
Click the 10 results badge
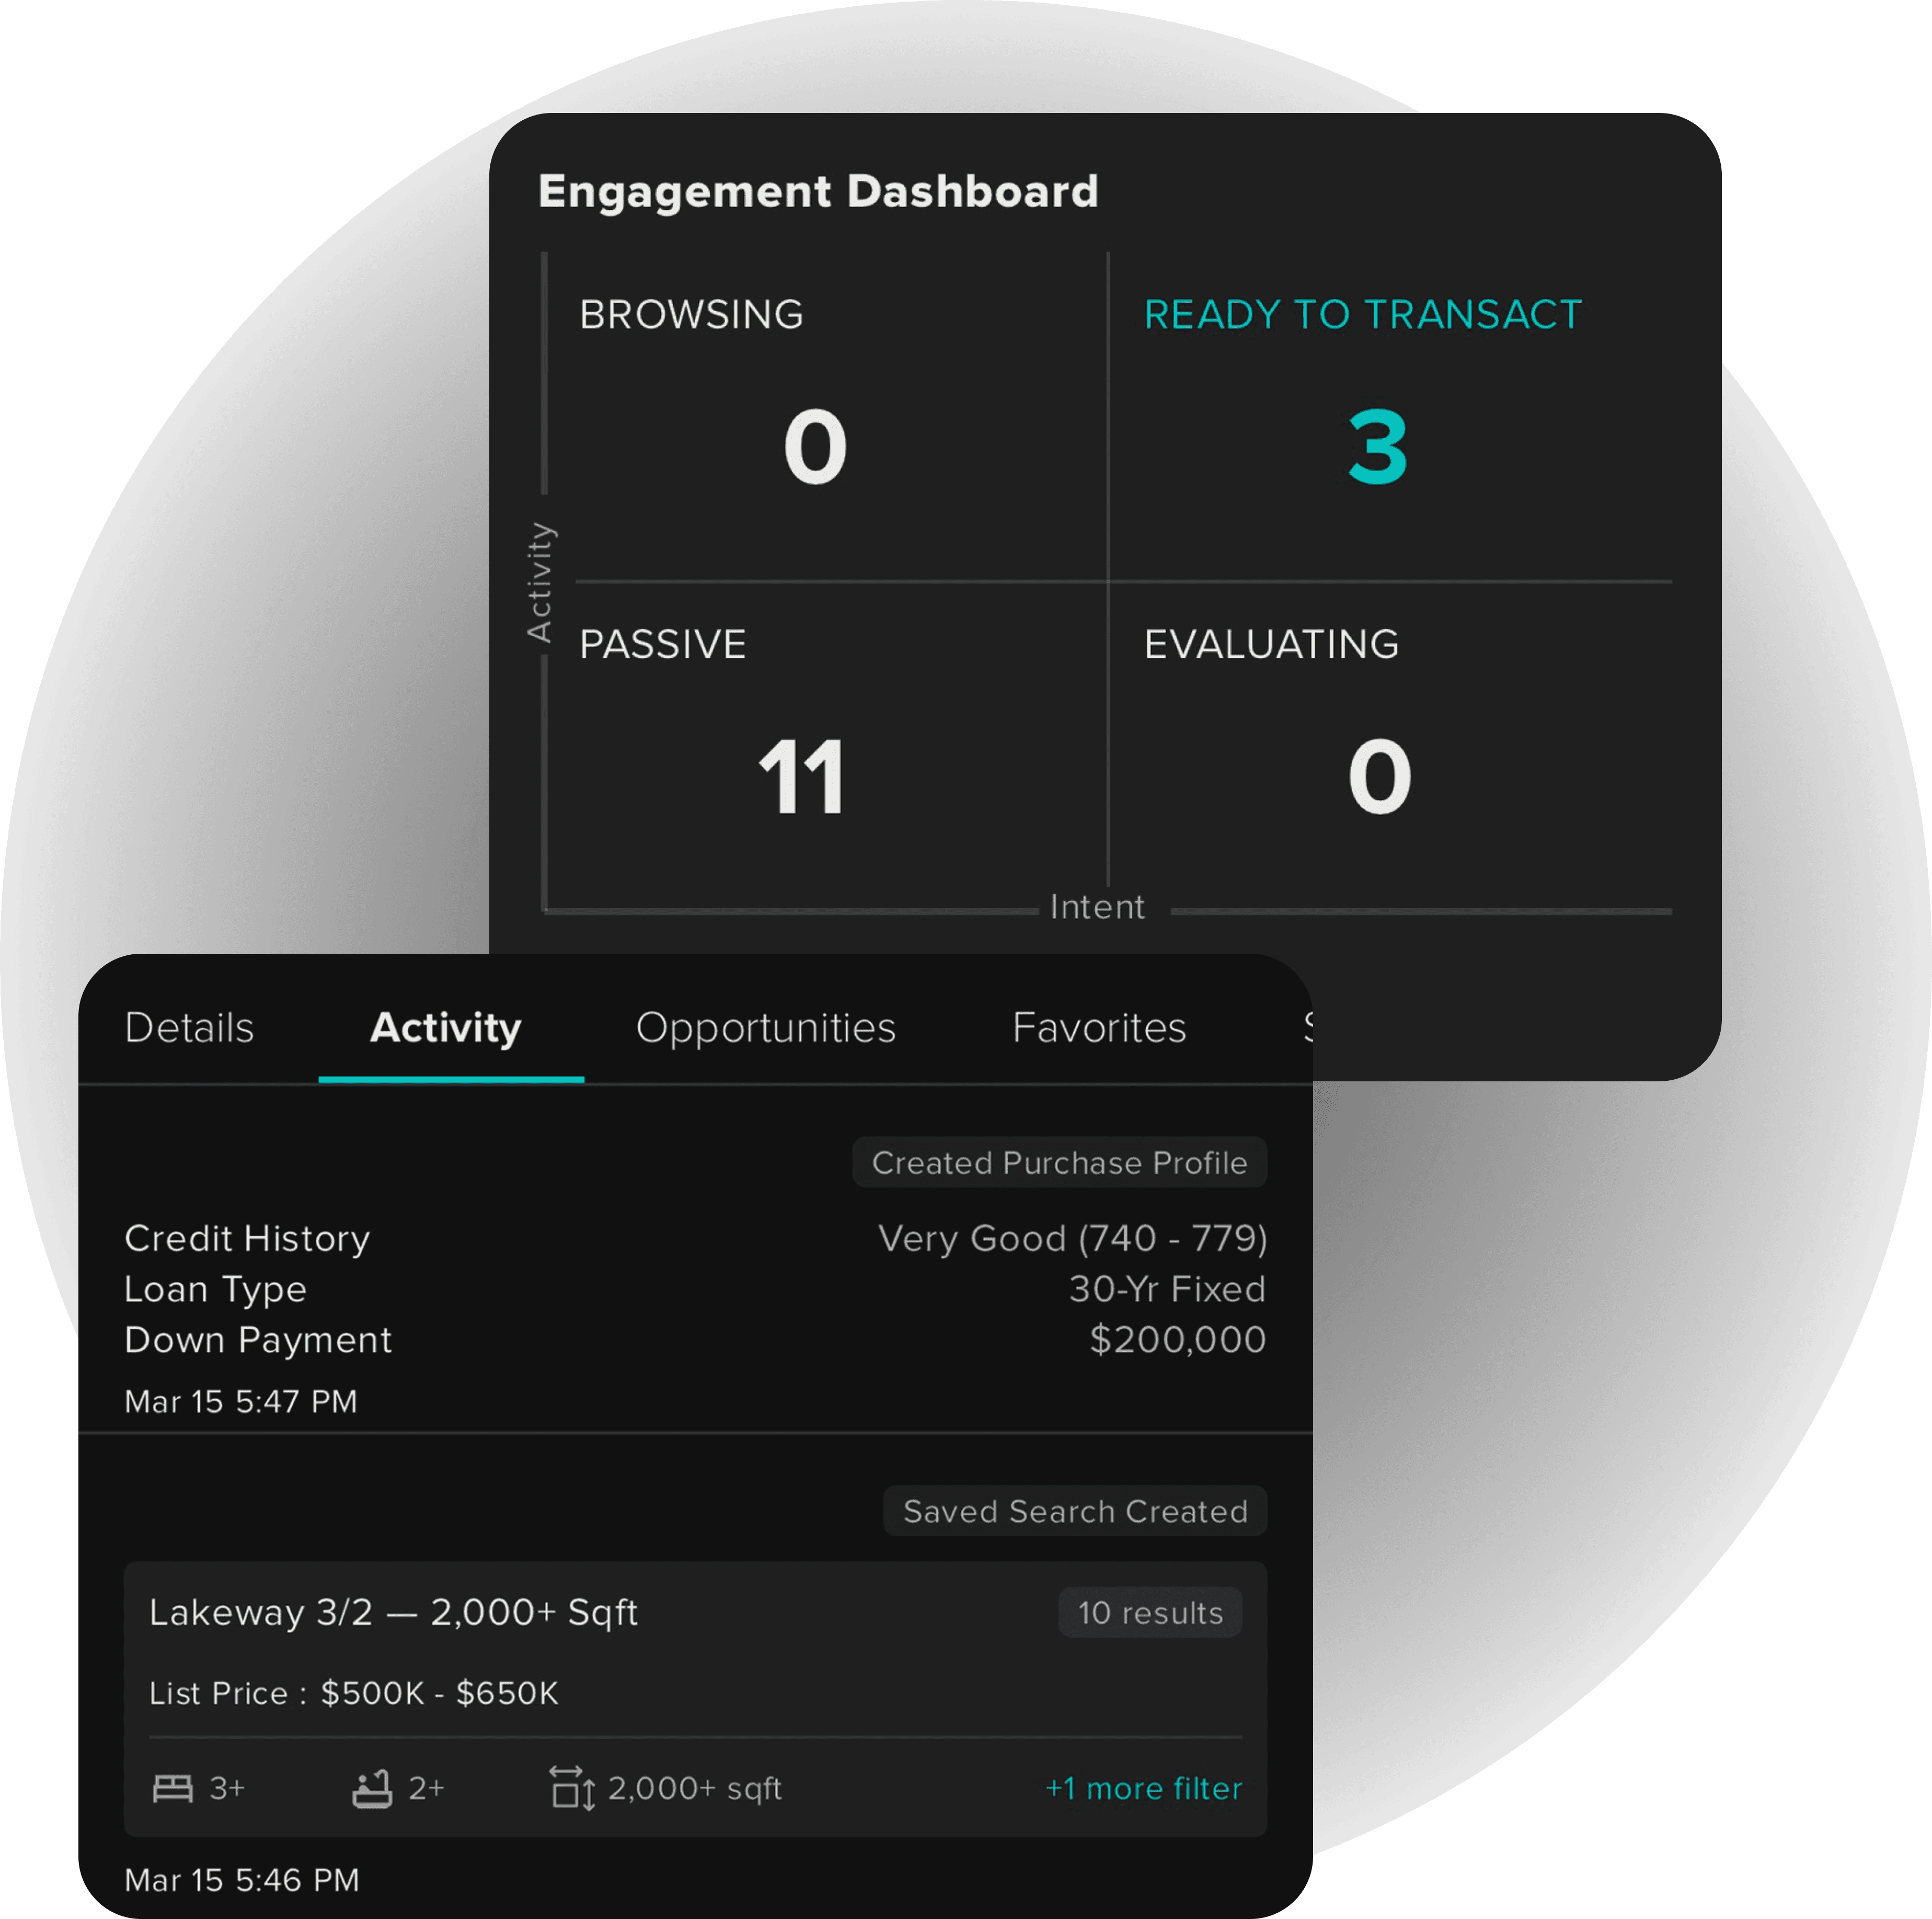1150,1613
